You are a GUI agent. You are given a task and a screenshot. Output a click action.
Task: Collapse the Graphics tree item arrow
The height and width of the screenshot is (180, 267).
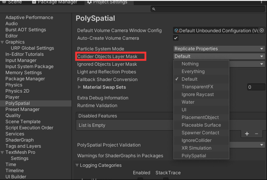coord(3,42)
